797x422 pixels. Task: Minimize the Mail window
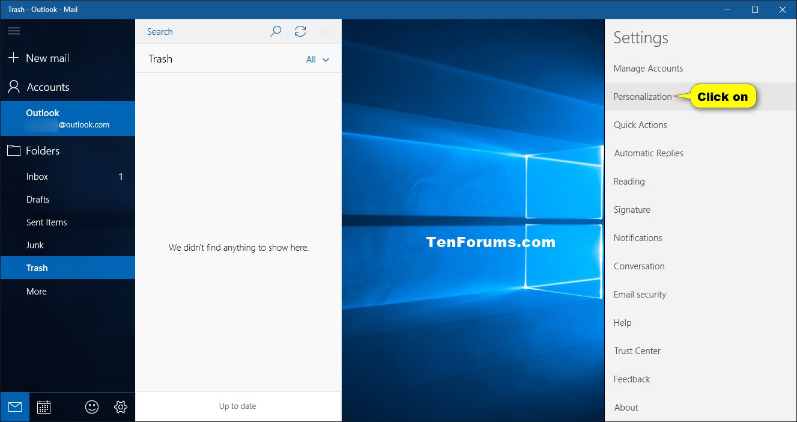coord(727,10)
